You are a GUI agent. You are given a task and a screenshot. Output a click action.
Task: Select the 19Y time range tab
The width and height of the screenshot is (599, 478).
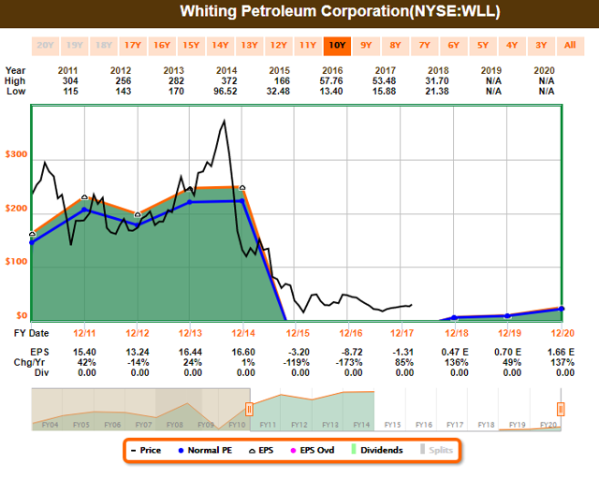pyautogui.click(x=75, y=46)
